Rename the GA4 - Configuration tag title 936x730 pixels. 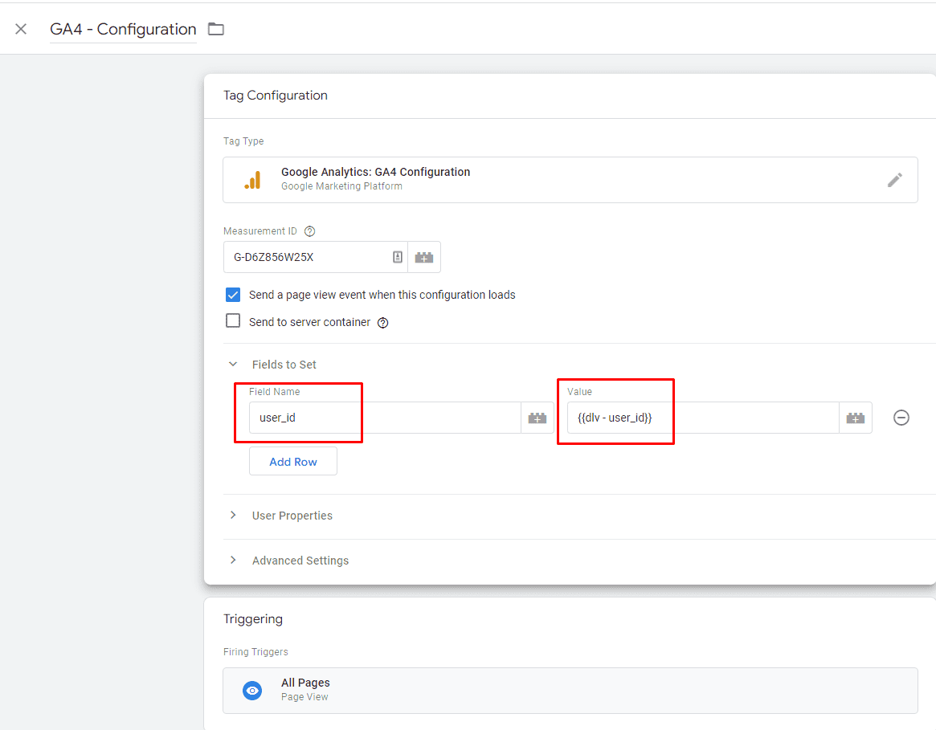(122, 28)
